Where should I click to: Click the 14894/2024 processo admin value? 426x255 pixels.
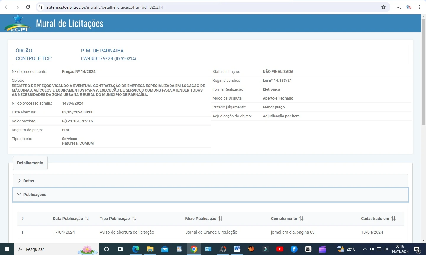[x=73, y=103]
